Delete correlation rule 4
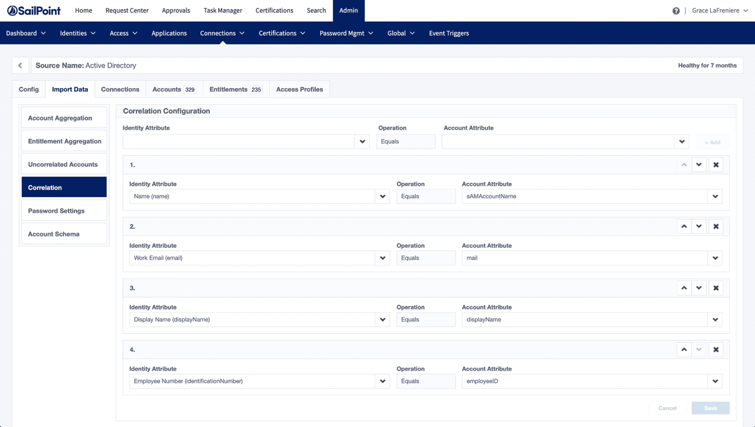The height and width of the screenshot is (427, 755). (x=716, y=349)
